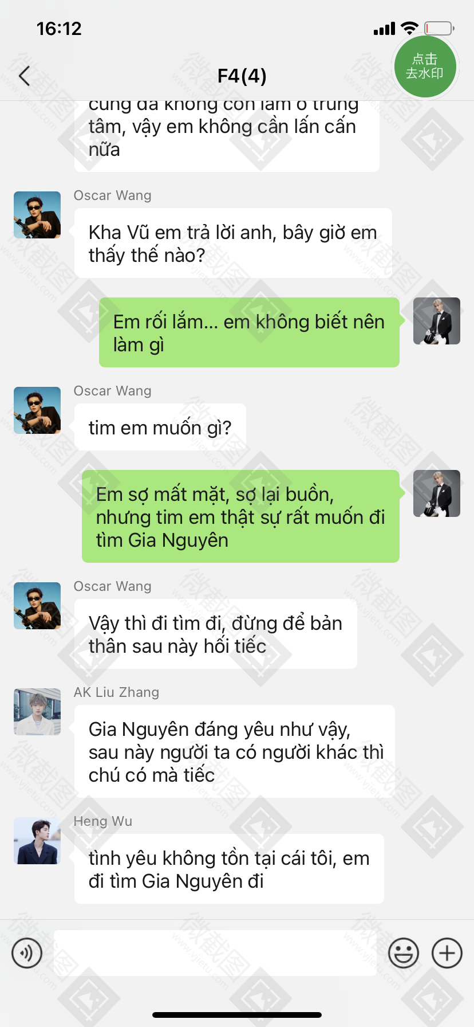The image size is (474, 1027).
Task: Tap AK Liu Zhang's profile picture
Action: [x=37, y=712]
